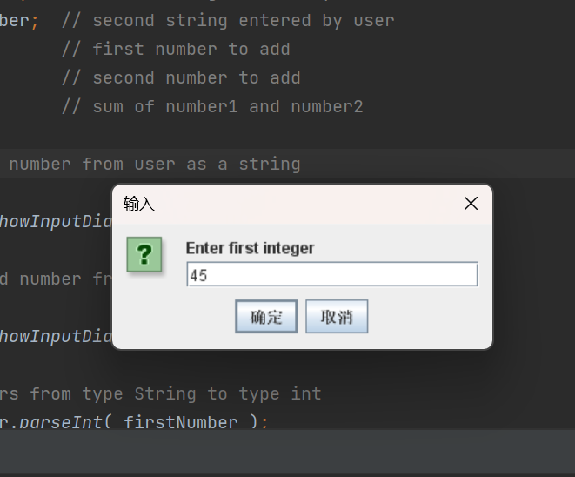Click the "Enter first integer" label
575x477 pixels.
pos(250,248)
